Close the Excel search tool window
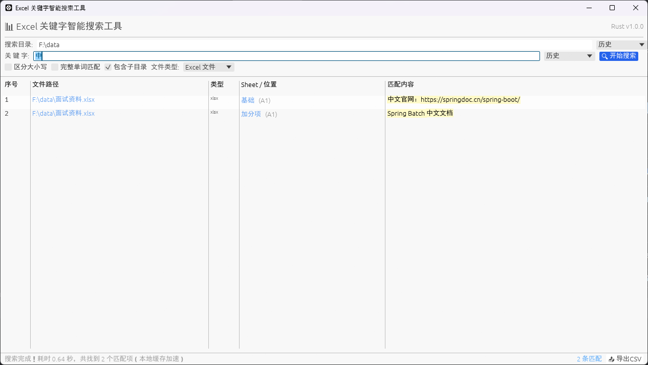The image size is (648, 365). 636,8
